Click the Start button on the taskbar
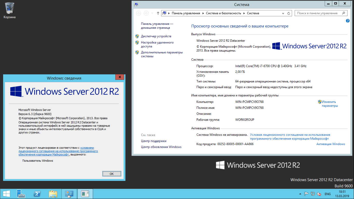 coord(6,194)
